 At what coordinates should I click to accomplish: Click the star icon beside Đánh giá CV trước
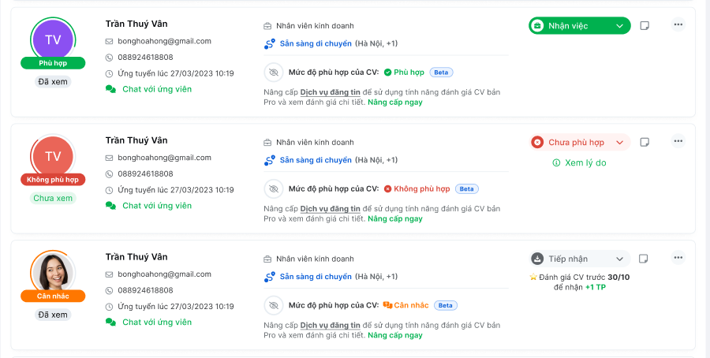tap(533, 277)
